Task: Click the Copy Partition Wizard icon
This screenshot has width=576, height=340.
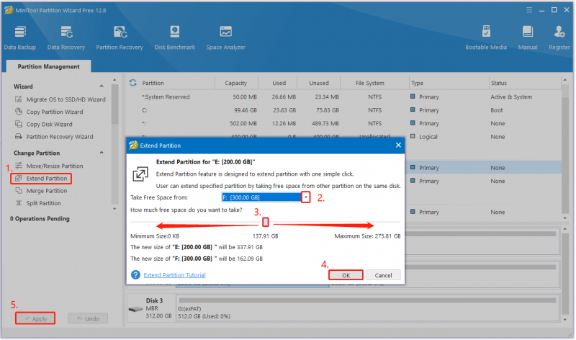Action: click(x=19, y=112)
